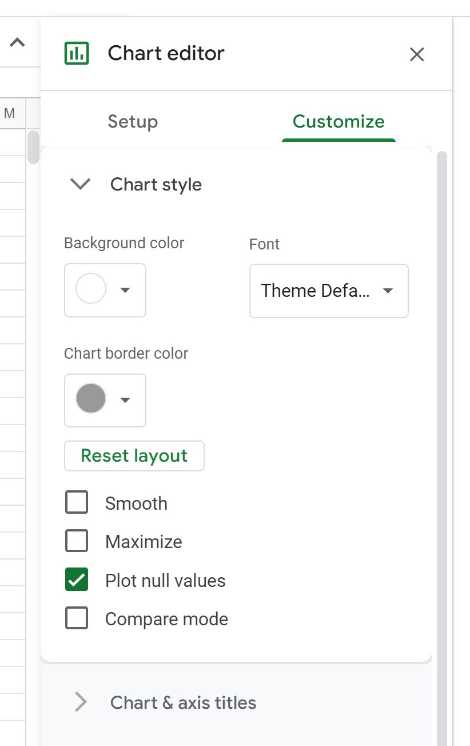Screen dimensions: 470x746
Task: Click the column M header
Action: [9, 113]
